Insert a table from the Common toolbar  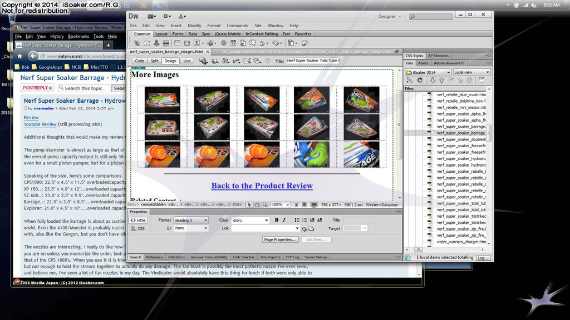coord(177,43)
